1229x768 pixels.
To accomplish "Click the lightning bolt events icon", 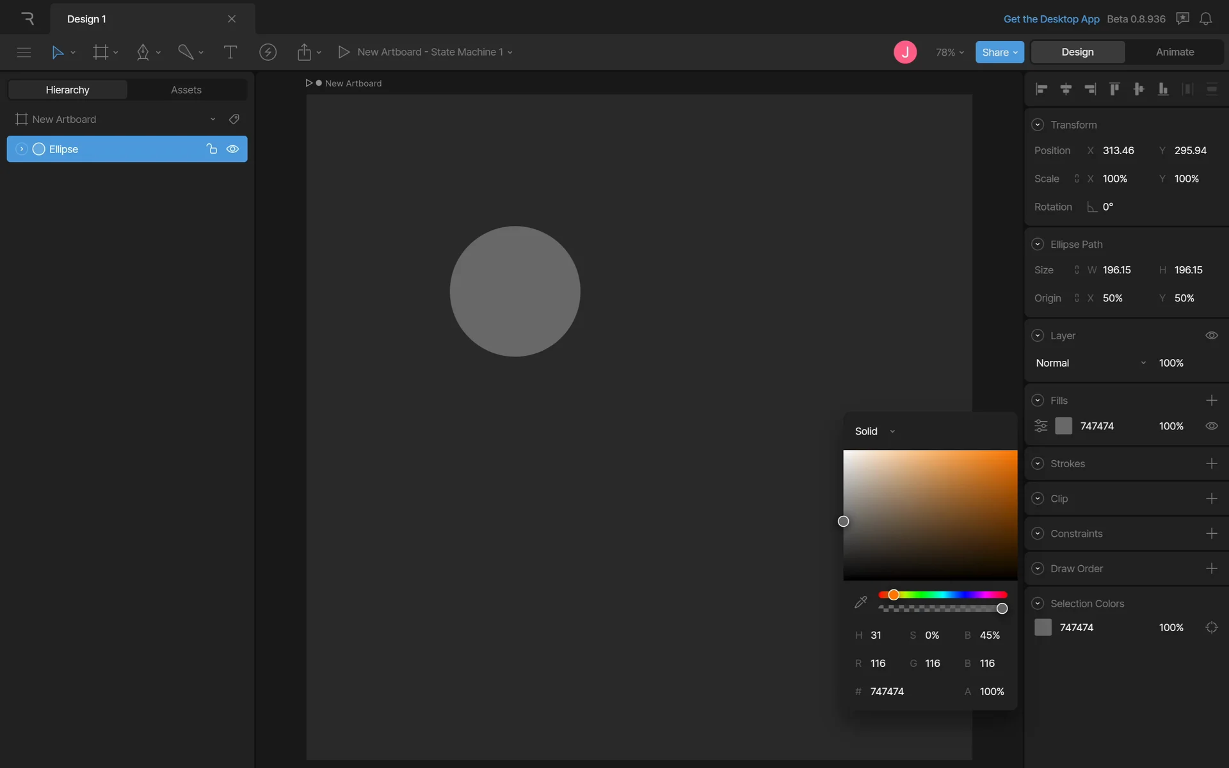I will pos(268,52).
